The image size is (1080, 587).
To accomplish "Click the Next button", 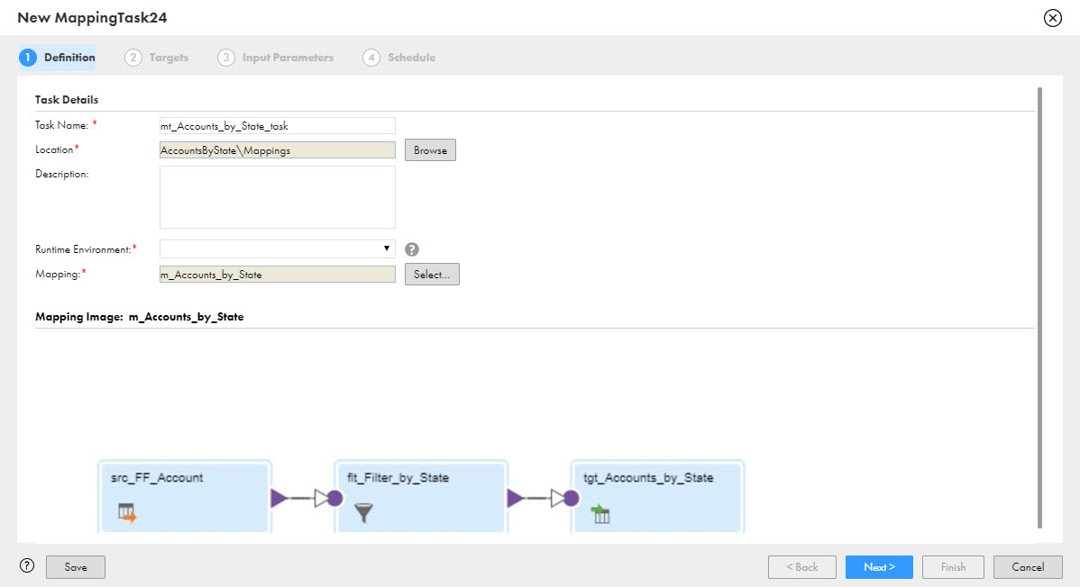I will 880,567.
